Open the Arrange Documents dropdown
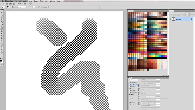The image size is (195, 110). coord(26,4)
